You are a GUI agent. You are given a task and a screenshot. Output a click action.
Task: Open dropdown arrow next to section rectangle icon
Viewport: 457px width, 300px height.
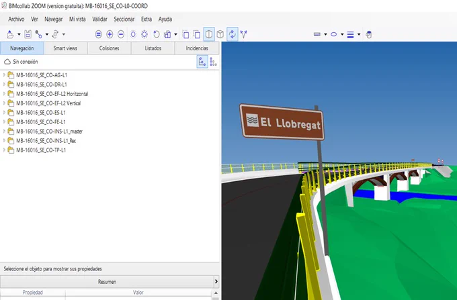point(325,34)
